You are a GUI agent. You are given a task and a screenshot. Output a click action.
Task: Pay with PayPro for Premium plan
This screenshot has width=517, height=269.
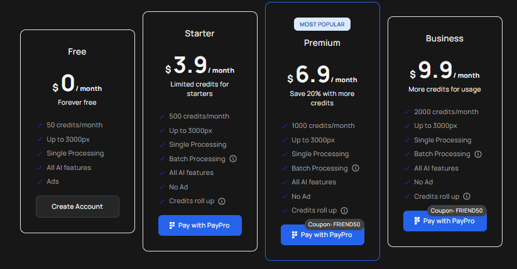pyautogui.click(x=322, y=235)
